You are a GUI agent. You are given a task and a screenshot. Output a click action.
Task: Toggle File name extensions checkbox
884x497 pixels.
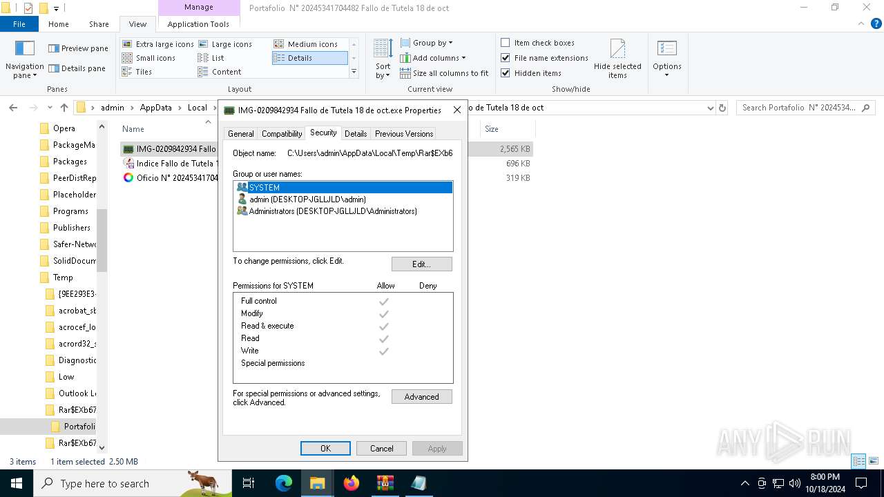click(x=544, y=58)
